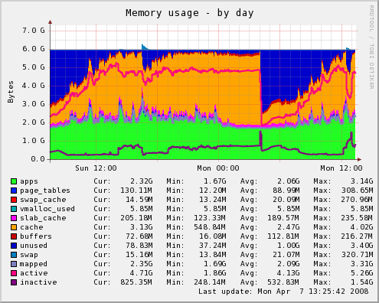Click the RRDTOOL / TOBI OETIKER watermark
Viewport: 379px width, 303px height.
pos(371,47)
